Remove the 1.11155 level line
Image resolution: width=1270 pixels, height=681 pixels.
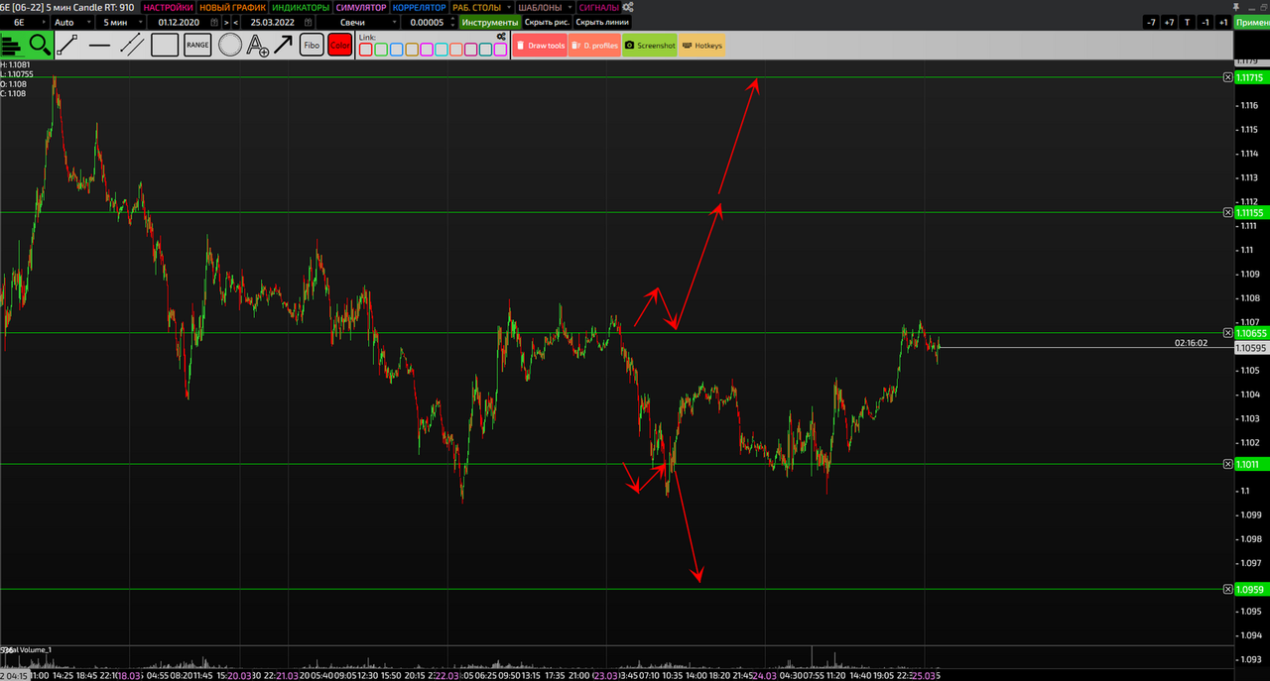pos(1228,212)
